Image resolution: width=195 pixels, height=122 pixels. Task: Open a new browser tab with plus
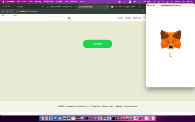pyautogui.click(x=145, y=7)
